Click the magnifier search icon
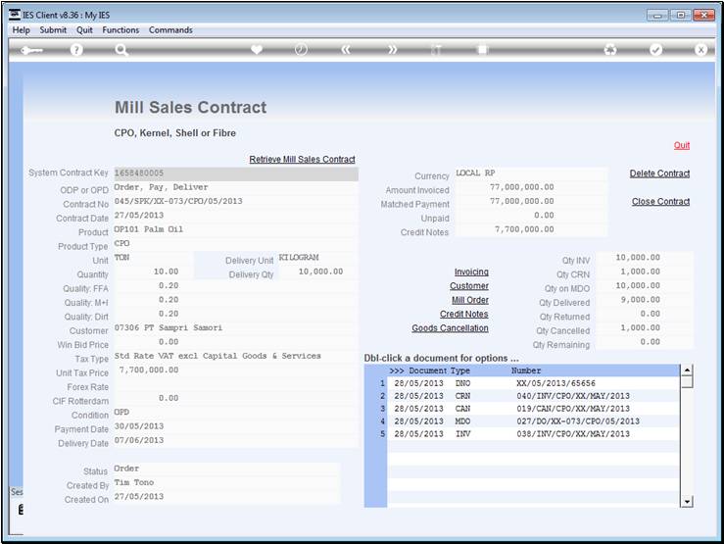Image resolution: width=724 pixels, height=544 pixels. coord(121,50)
